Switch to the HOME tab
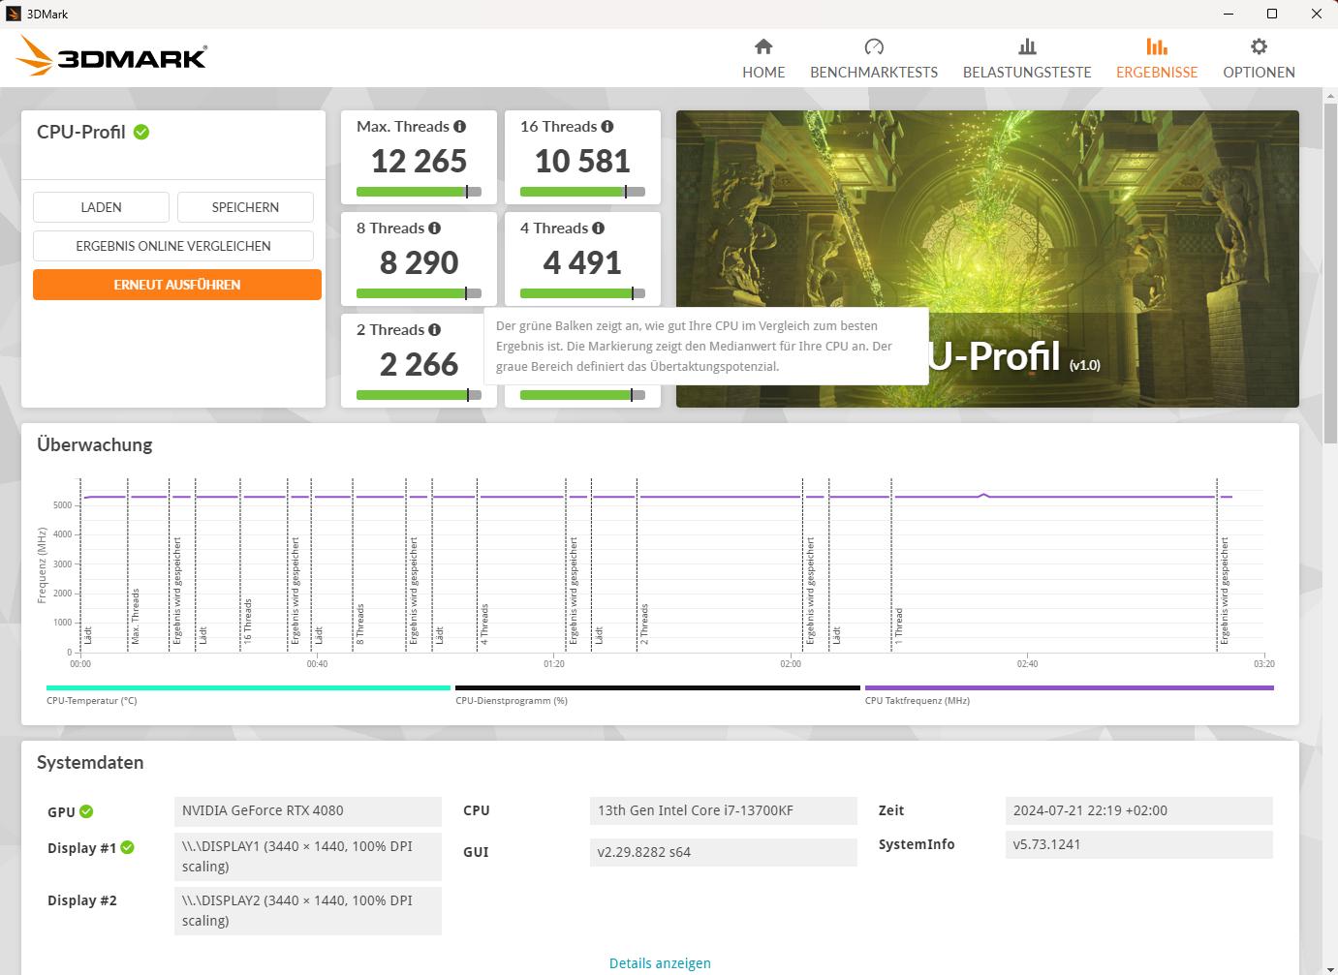 (x=763, y=56)
